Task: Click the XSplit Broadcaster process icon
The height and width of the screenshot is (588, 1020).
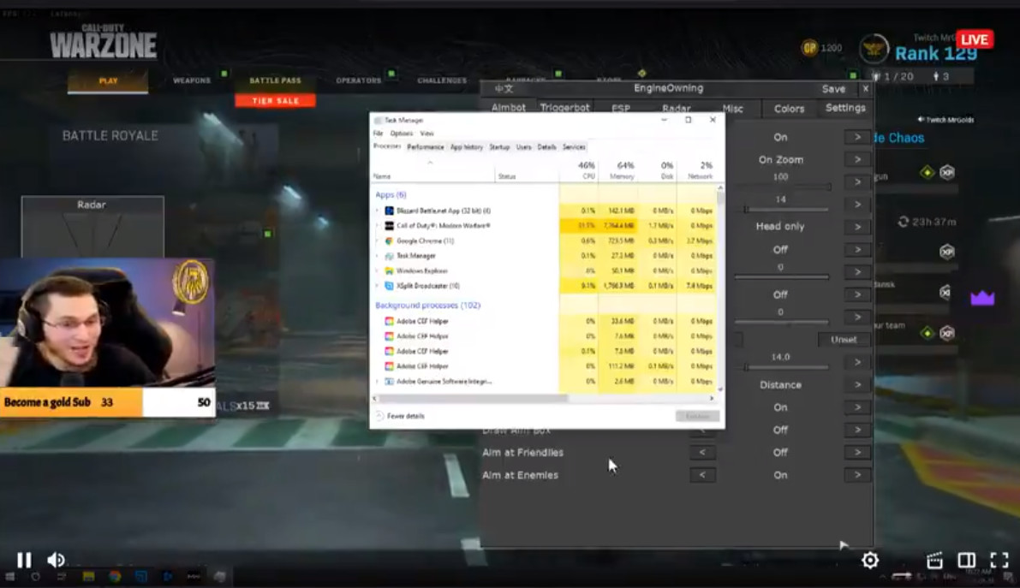Action: [389, 286]
